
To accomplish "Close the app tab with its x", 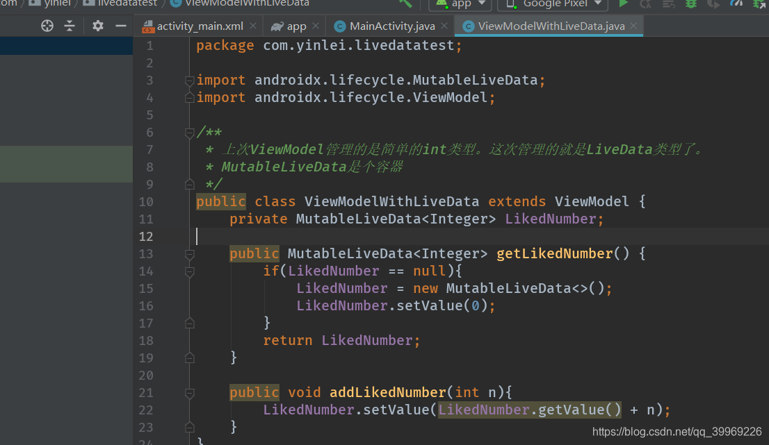I will pos(315,26).
